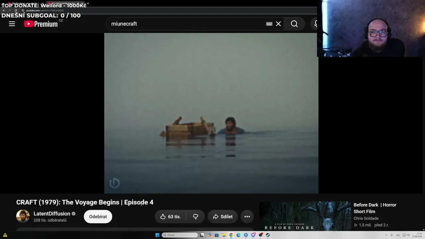The width and height of the screenshot is (425, 239).
Task: Subscribe with the Odebírat button
Action: pyautogui.click(x=98, y=217)
